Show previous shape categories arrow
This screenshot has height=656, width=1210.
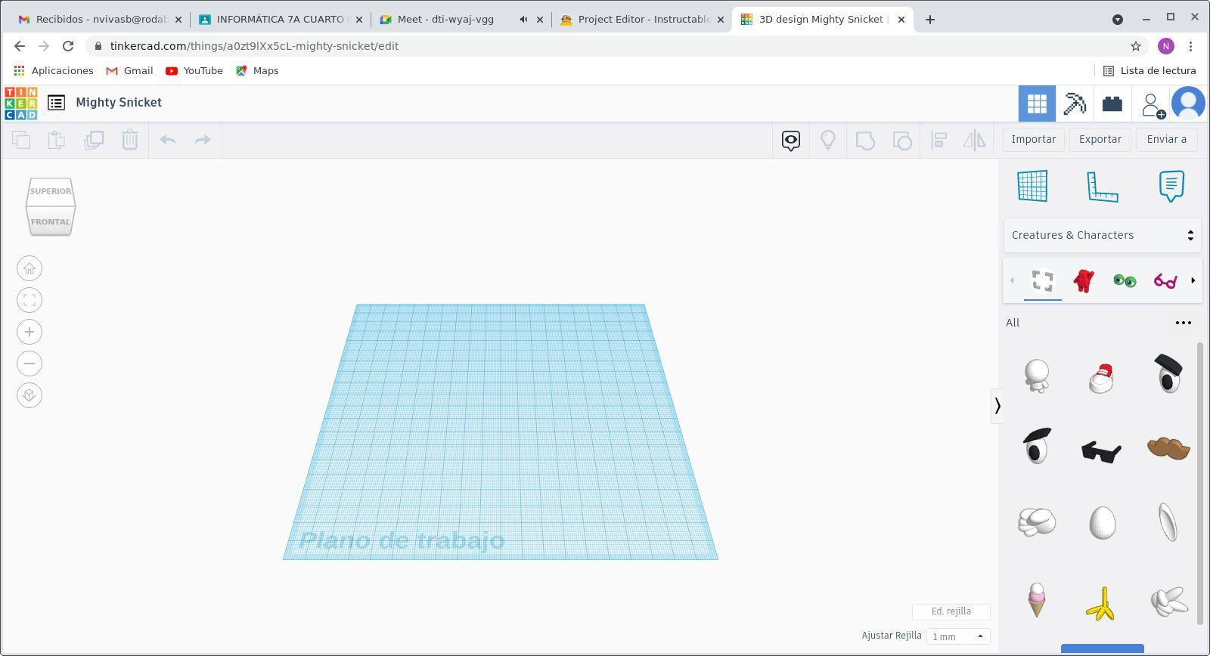(x=1012, y=280)
